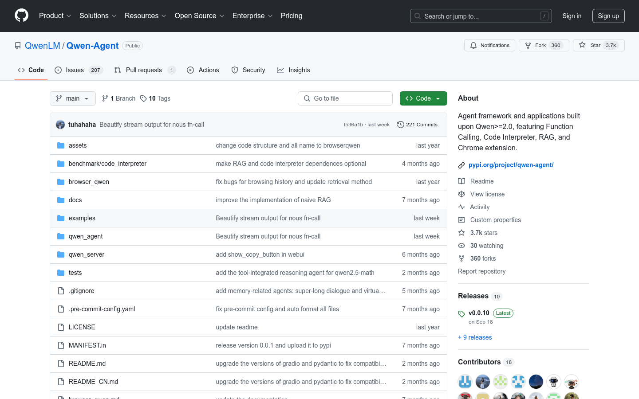Click the qwen_server folder icon

click(x=61, y=254)
